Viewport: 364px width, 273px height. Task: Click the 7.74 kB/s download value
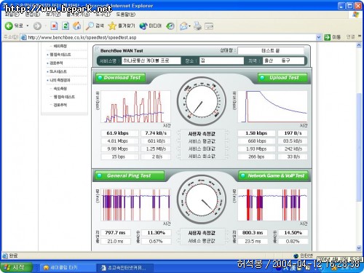[156, 133]
